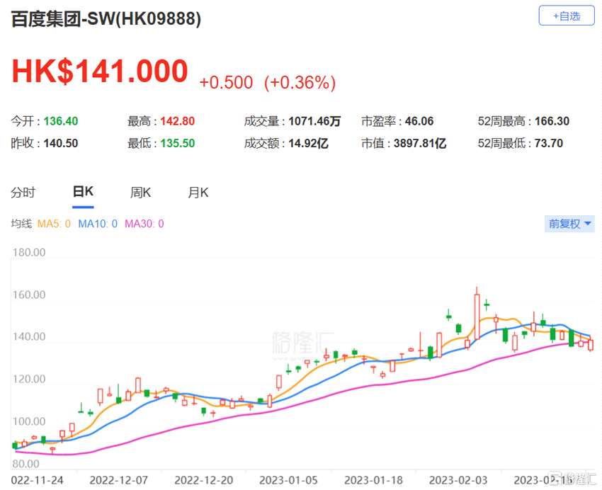The image size is (602, 490).
Task: Click the 2023-02-03 date label
Action: [458, 480]
